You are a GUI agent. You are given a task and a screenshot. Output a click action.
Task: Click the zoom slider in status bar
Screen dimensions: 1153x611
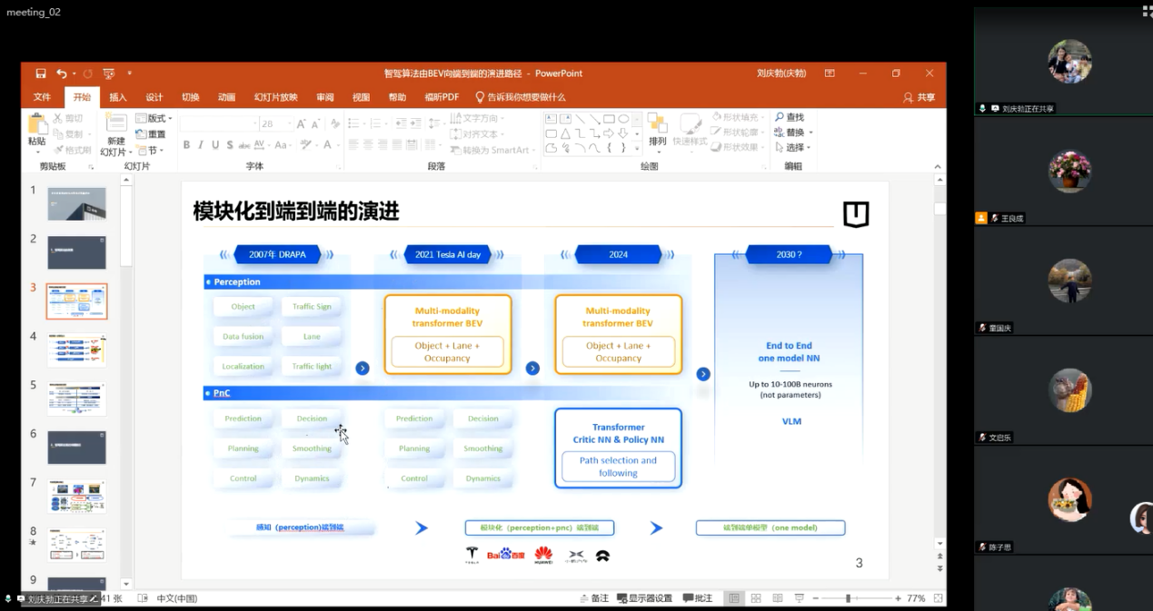pos(848,598)
